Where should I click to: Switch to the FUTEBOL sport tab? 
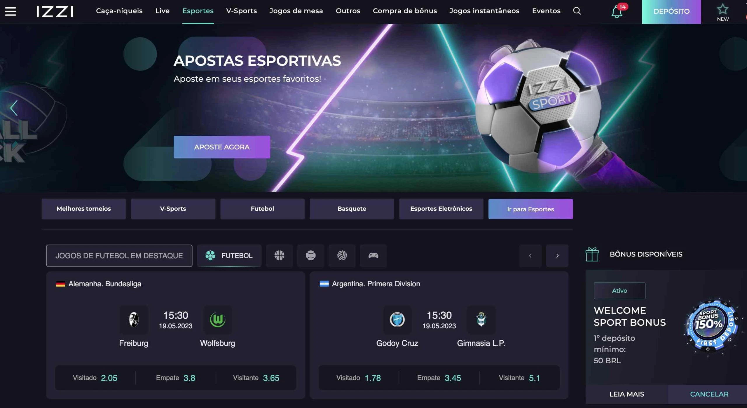tap(229, 255)
